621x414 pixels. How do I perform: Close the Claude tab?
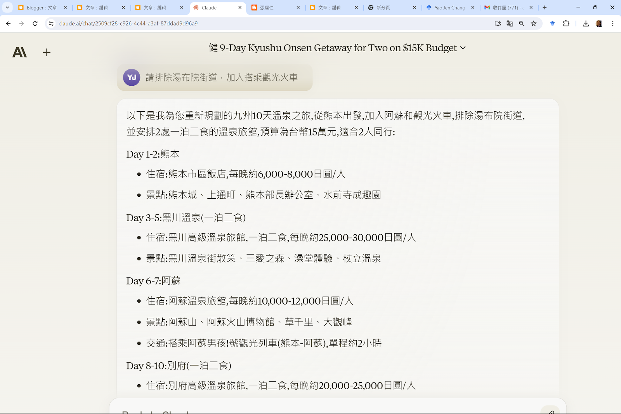240,7
